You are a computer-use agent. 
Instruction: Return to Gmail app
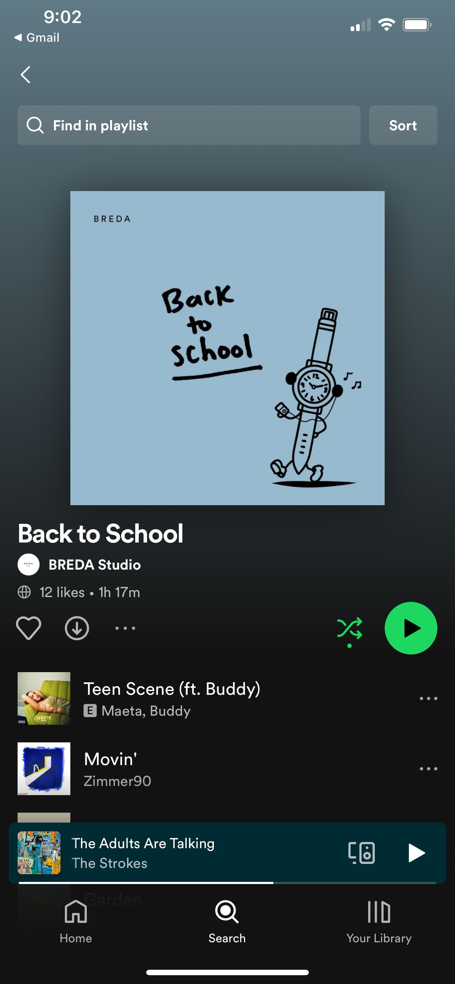click(x=37, y=37)
